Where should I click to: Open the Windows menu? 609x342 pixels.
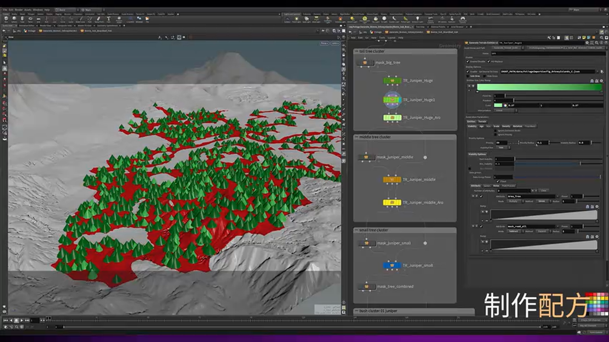[38, 9]
